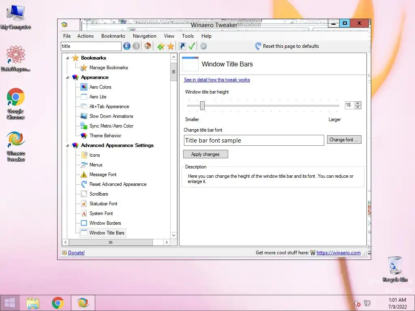Image resolution: width=415 pixels, height=311 pixels.
Task: Click the Window Borders tree icon
Action: coord(84,223)
